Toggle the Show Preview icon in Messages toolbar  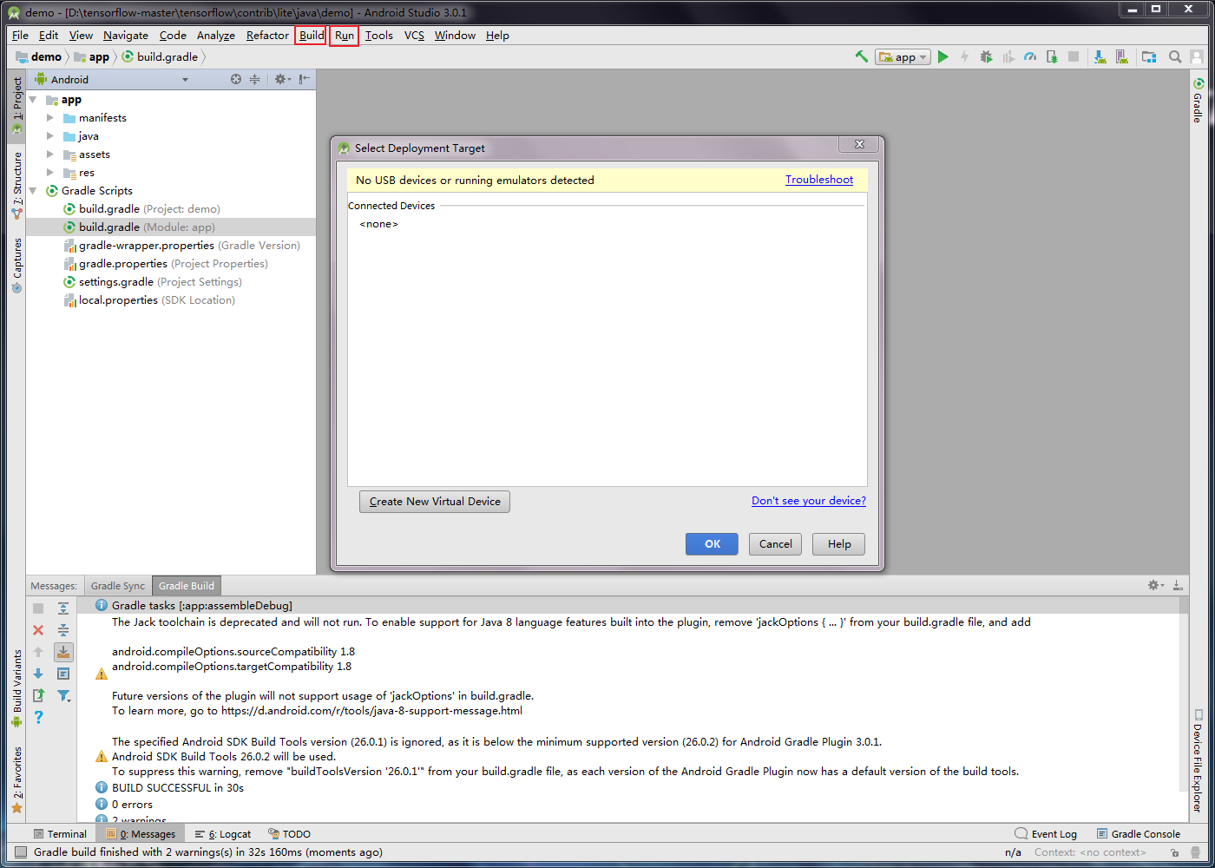pos(63,674)
